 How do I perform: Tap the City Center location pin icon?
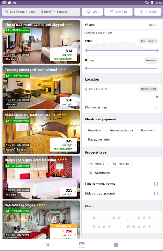tap(86, 89)
